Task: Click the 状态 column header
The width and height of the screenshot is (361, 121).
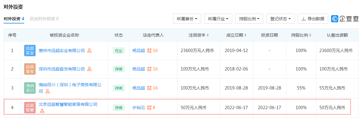Action: click(119, 35)
